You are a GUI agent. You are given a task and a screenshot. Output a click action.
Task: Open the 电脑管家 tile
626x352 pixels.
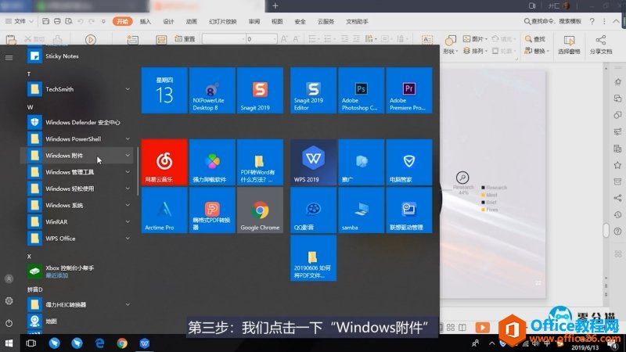(x=407, y=162)
